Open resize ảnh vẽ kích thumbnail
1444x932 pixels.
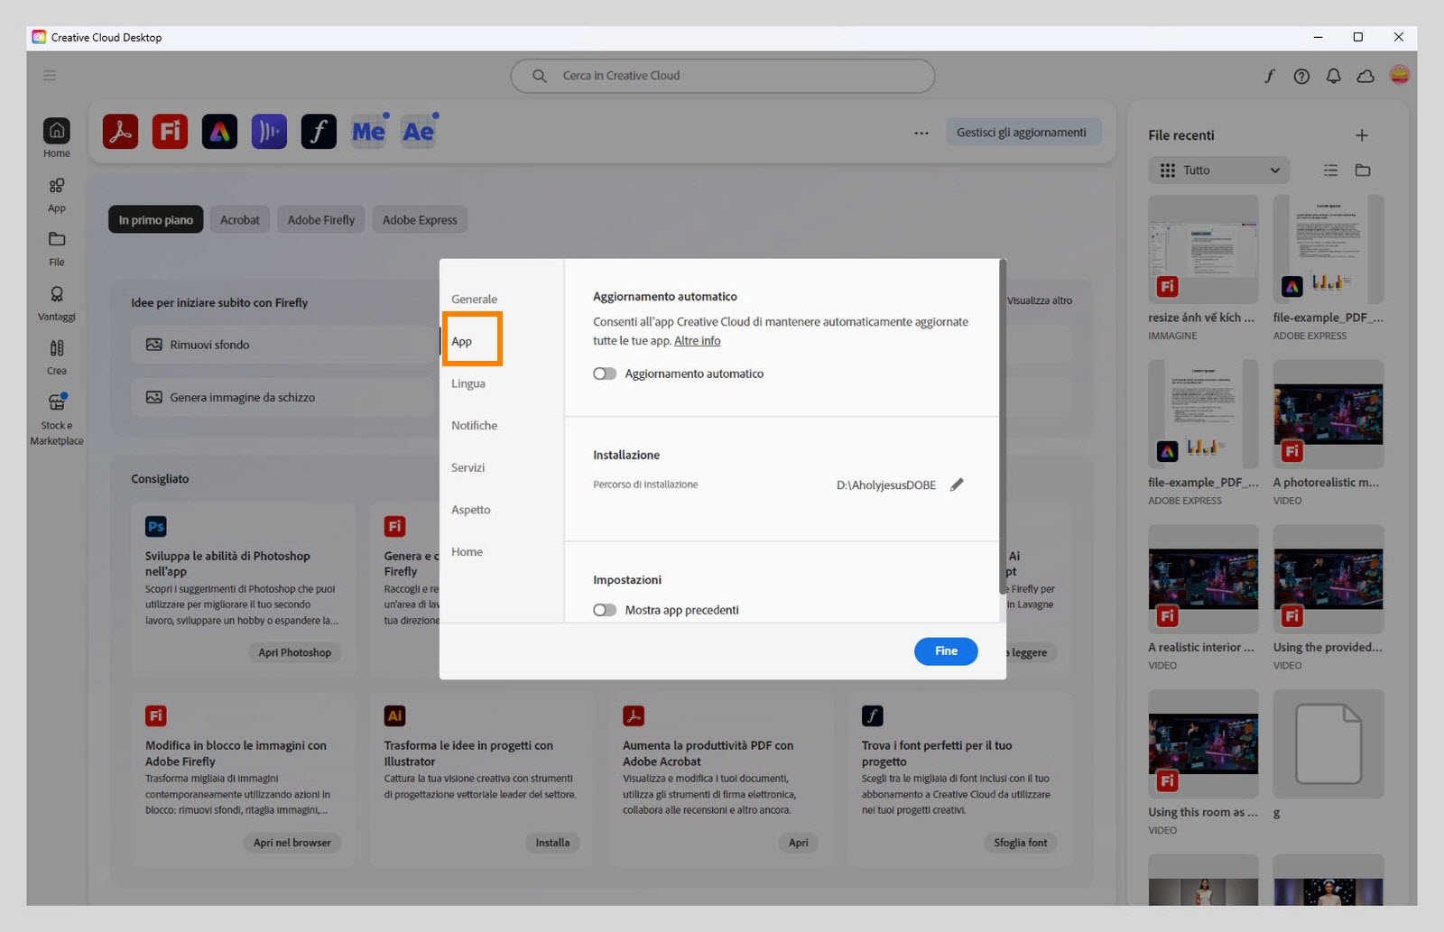[1203, 249]
